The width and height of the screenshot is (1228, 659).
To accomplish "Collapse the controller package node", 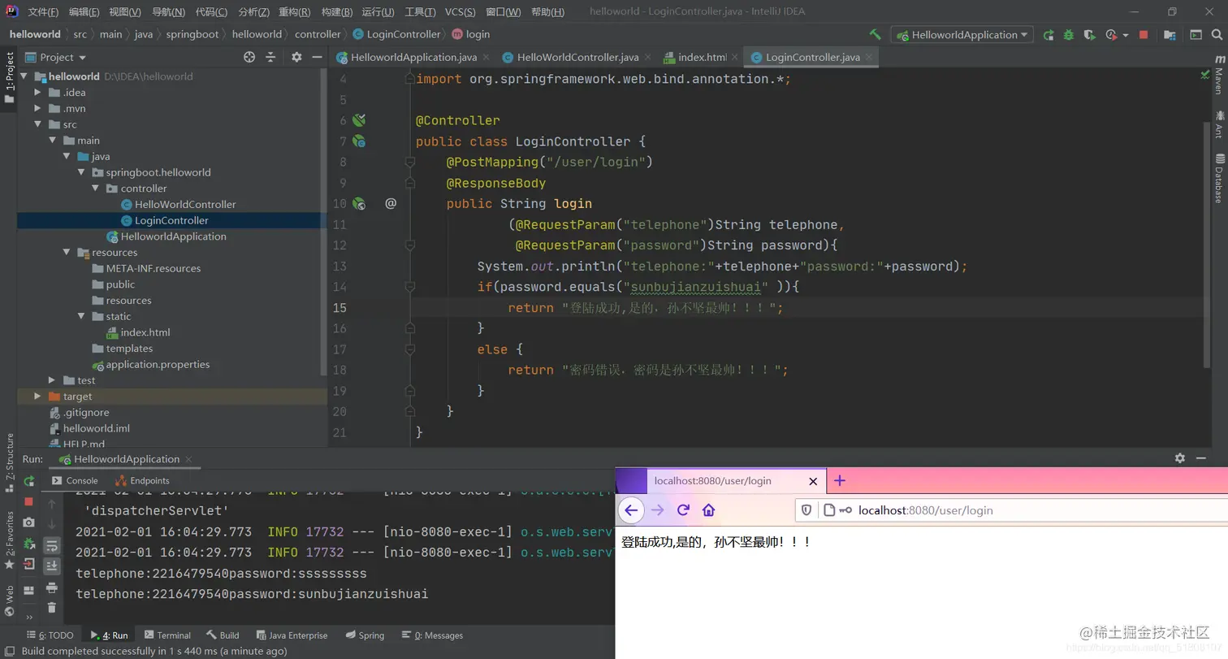I will click(x=96, y=189).
